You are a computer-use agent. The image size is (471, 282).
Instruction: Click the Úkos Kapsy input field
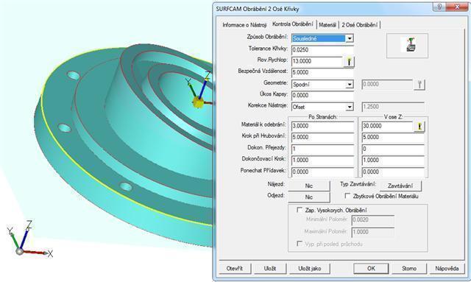pyautogui.click(x=322, y=95)
